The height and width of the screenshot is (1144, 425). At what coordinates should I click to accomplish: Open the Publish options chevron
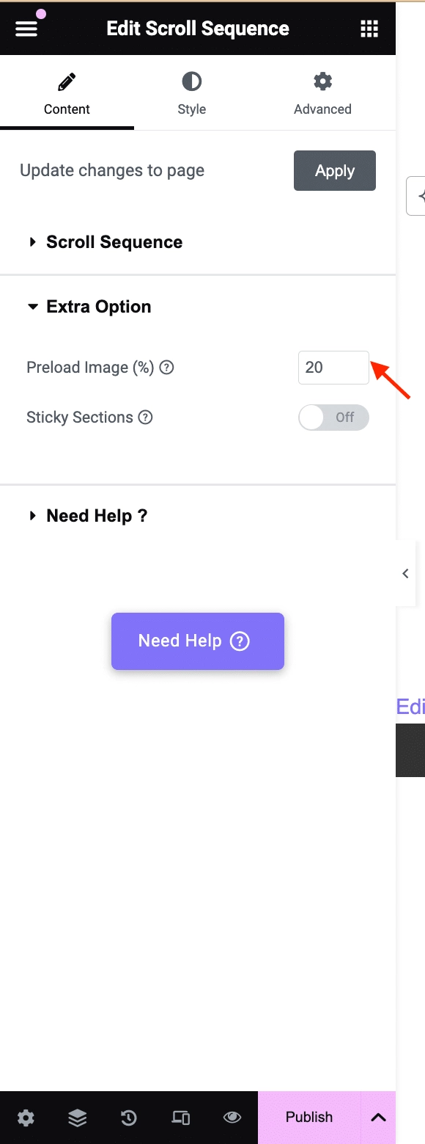(x=378, y=1118)
